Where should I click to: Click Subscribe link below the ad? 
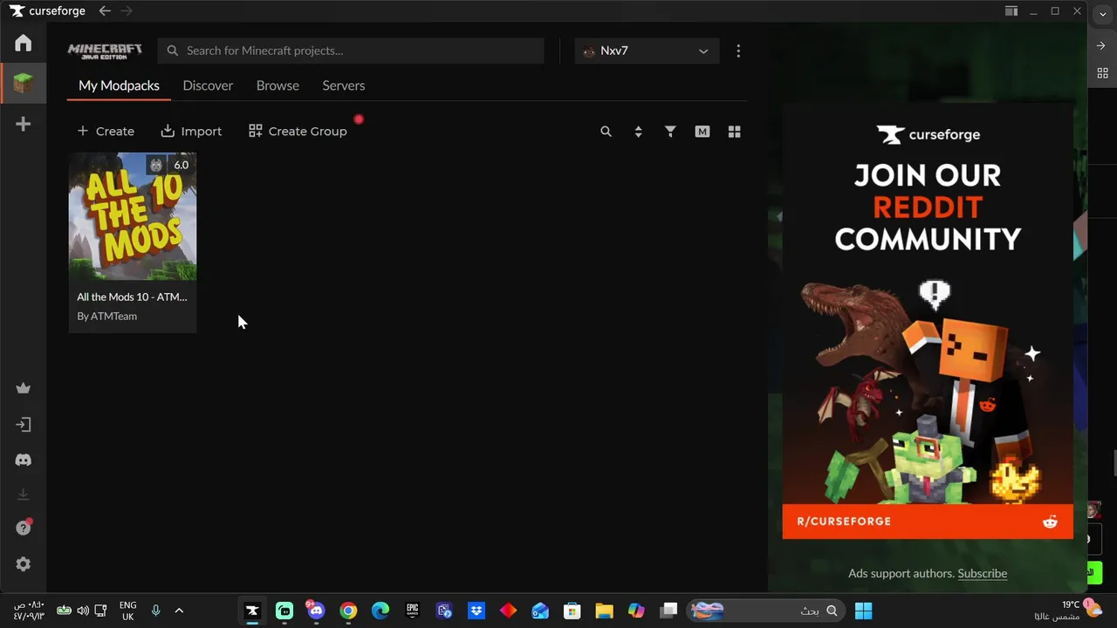pyautogui.click(x=983, y=573)
